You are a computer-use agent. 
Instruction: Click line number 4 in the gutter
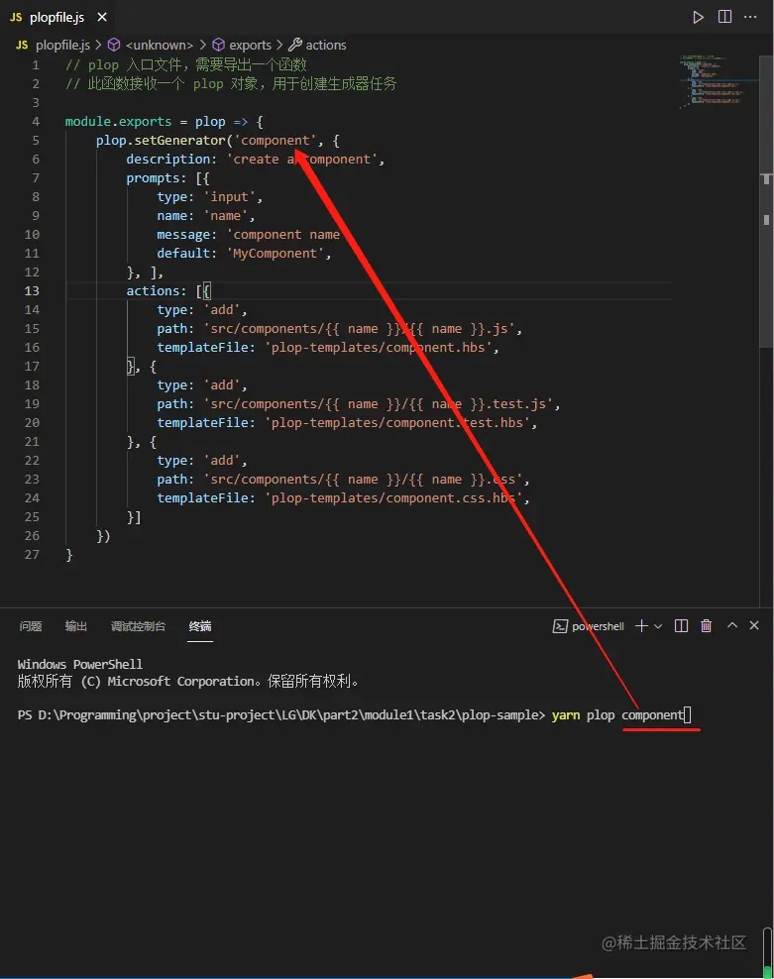(36, 121)
